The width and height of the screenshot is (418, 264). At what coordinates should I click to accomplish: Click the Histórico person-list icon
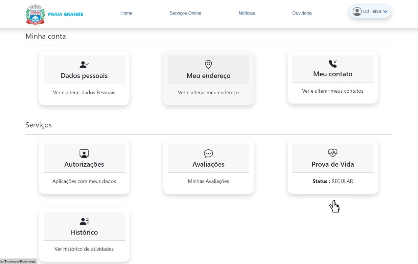coord(84,221)
